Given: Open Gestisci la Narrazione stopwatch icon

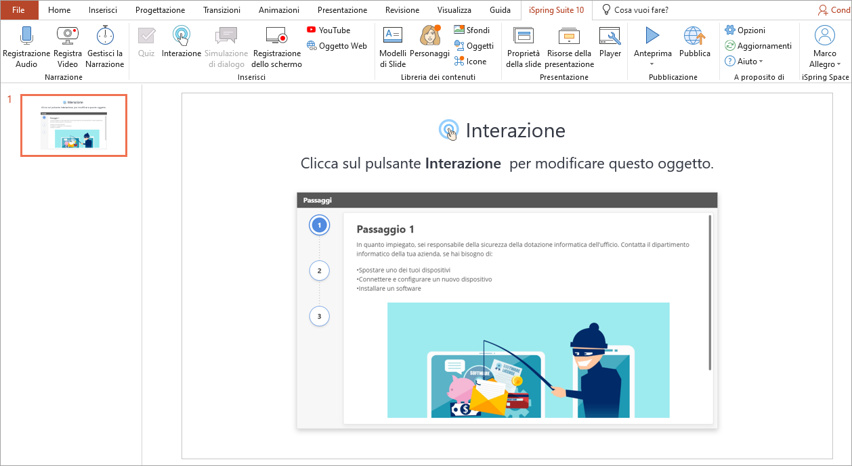Looking at the screenshot, I should tap(105, 36).
